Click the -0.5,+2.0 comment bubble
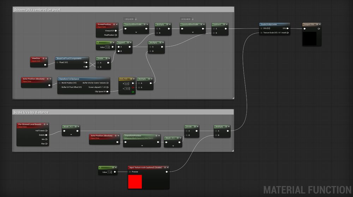Viewport: 353px width, 197px height. (129, 19)
